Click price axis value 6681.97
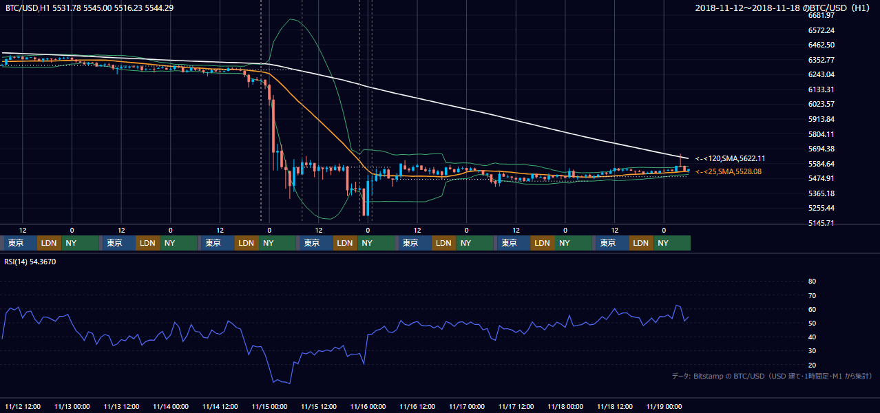The height and width of the screenshot is (413, 880). 821,15
